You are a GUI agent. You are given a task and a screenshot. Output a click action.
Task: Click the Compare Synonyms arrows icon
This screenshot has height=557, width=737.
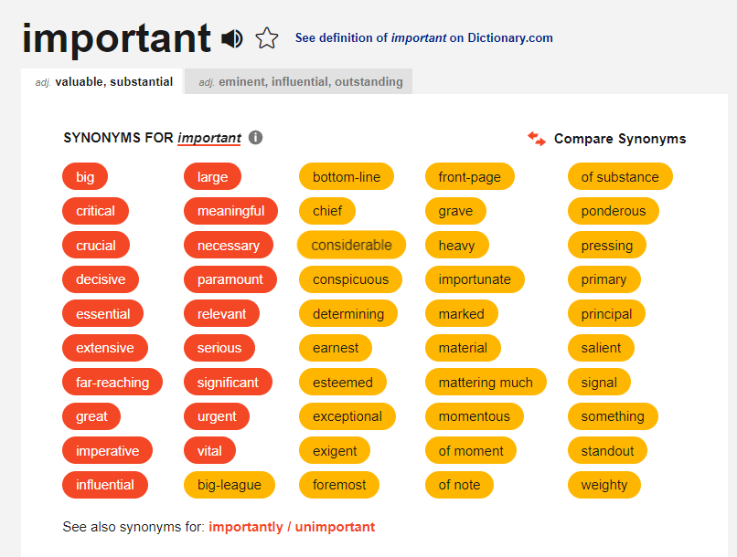537,139
